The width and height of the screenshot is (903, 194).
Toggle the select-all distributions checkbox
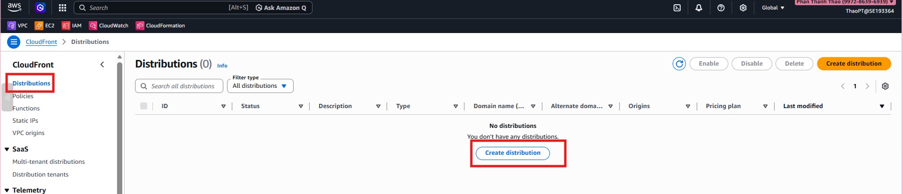[144, 106]
